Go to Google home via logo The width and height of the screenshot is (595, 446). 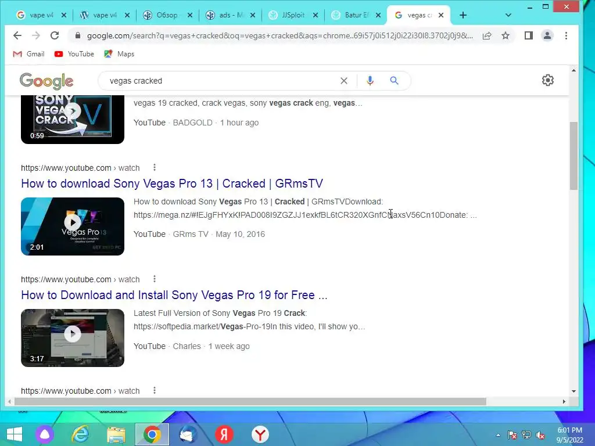pos(46,81)
